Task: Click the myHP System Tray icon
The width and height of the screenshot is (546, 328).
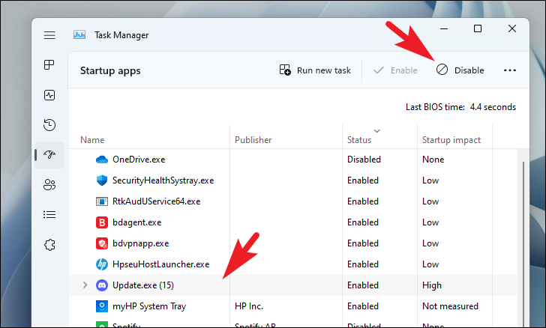Action: [x=102, y=306]
